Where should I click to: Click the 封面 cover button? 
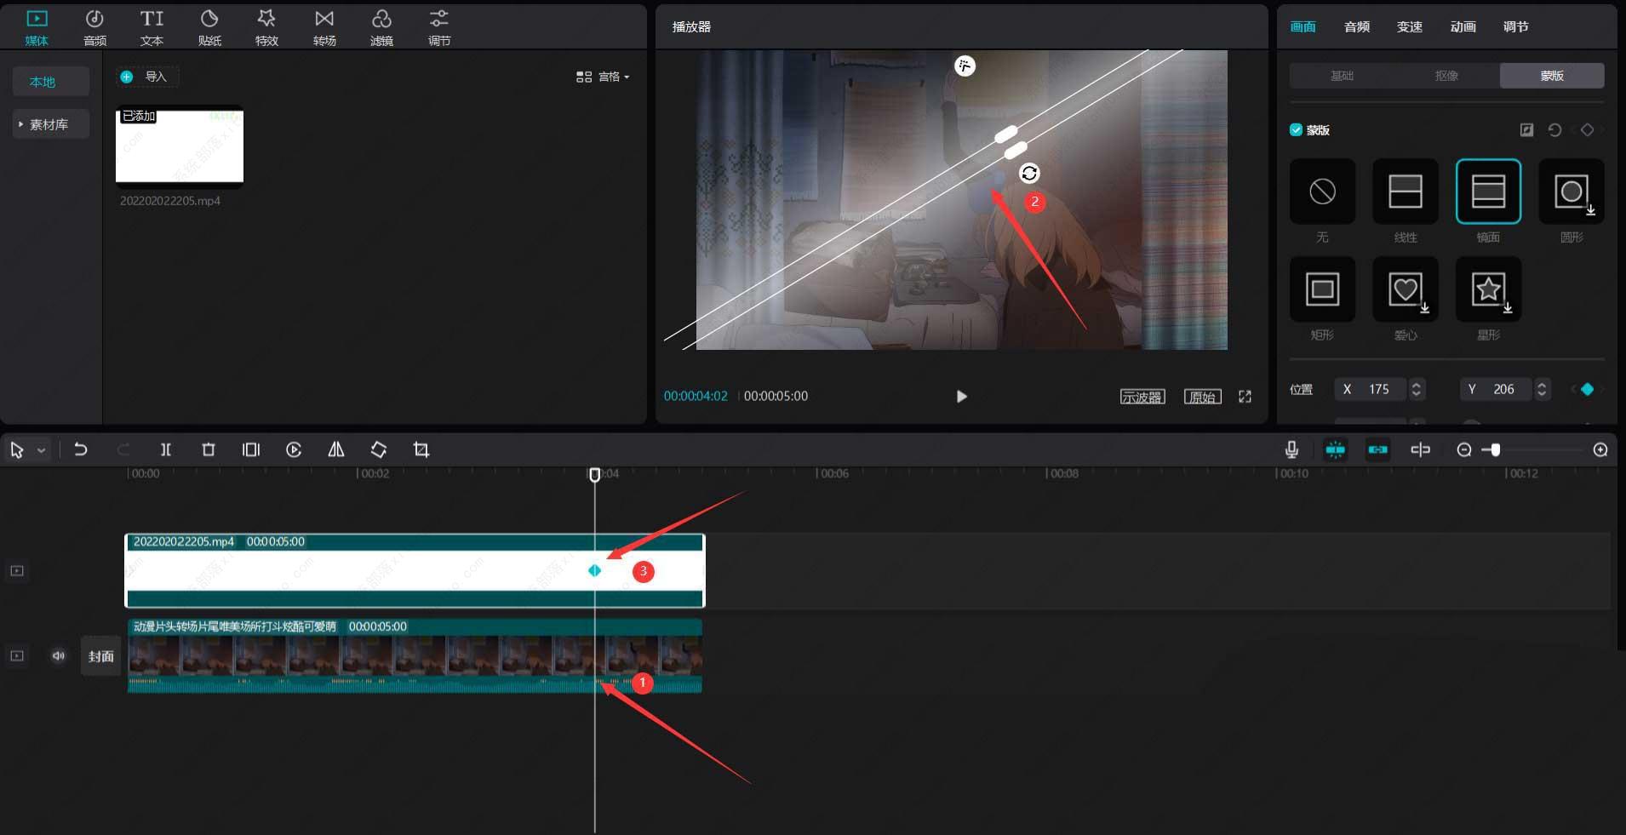[x=101, y=656]
